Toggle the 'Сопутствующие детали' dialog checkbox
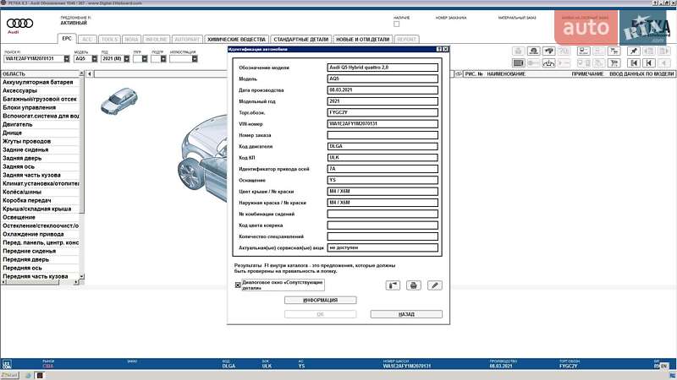 [238, 285]
